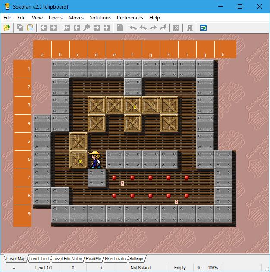
Task: Open the Preferences menu
Action: 130,18
